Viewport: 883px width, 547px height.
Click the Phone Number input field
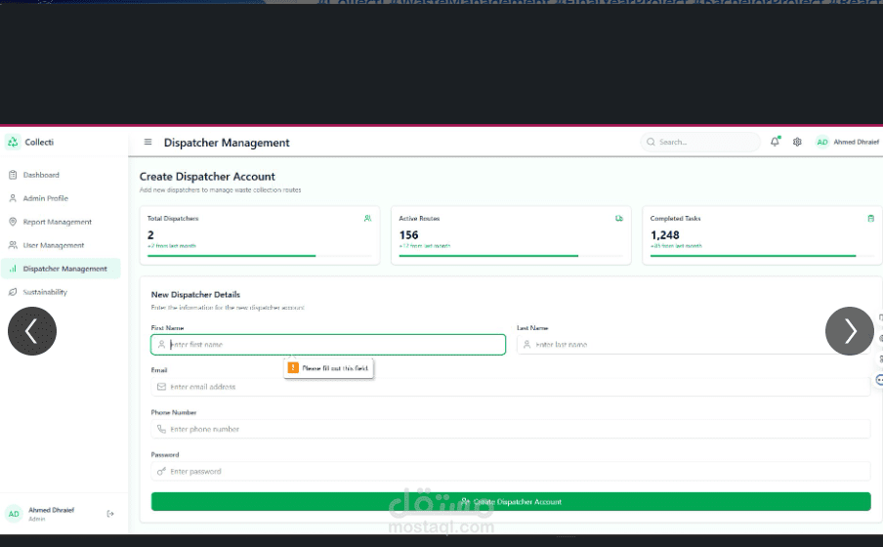[x=511, y=429]
